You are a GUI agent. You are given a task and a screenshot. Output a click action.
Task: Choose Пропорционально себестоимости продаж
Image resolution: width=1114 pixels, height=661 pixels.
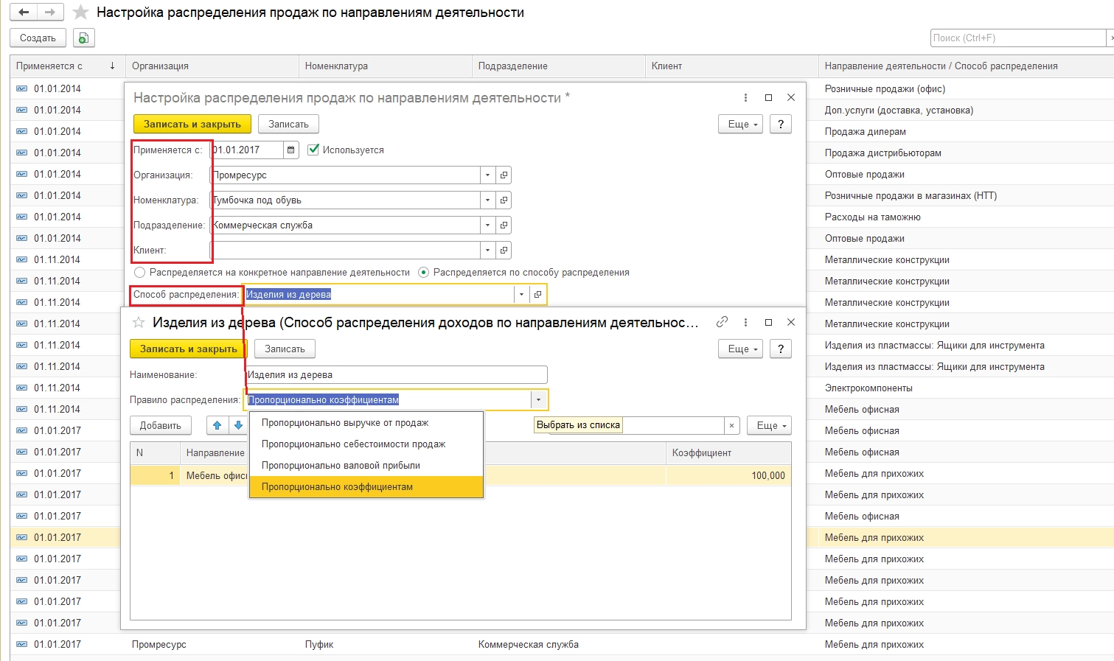point(366,444)
